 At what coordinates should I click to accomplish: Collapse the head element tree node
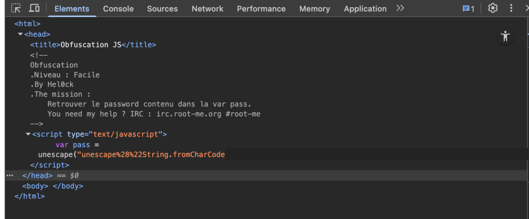[20, 34]
